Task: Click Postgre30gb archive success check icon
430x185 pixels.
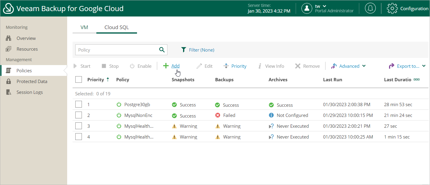Action: click(x=271, y=105)
